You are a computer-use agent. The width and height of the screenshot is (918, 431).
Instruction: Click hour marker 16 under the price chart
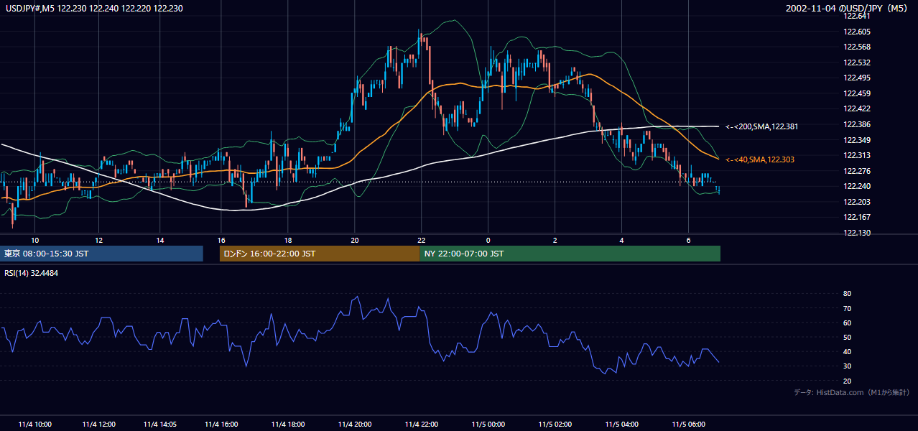(221, 240)
